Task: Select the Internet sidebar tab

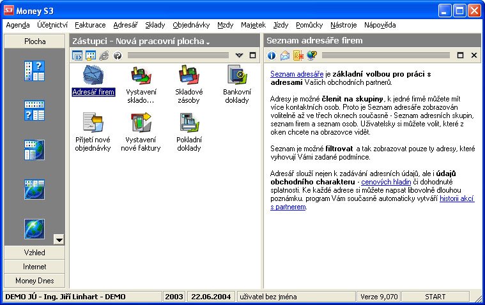Action: click(35, 266)
